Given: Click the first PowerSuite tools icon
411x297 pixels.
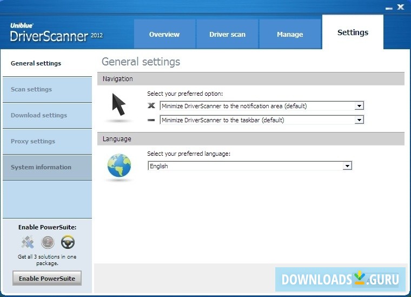Looking at the screenshot, I should click(x=28, y=242).
